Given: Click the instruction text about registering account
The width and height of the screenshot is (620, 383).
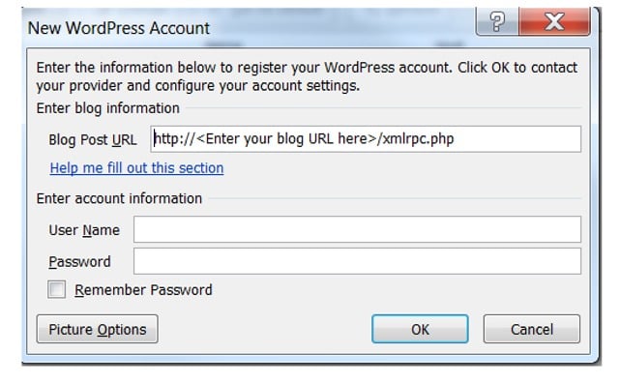Looking at the screenshot, I should coord(307,76).
